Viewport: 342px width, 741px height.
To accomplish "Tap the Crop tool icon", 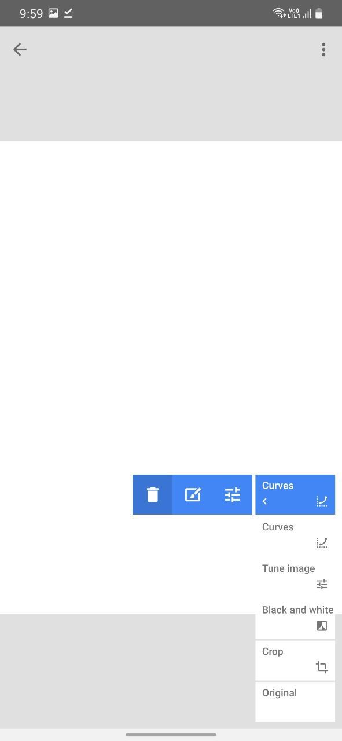I will click(x=322, y=667).
